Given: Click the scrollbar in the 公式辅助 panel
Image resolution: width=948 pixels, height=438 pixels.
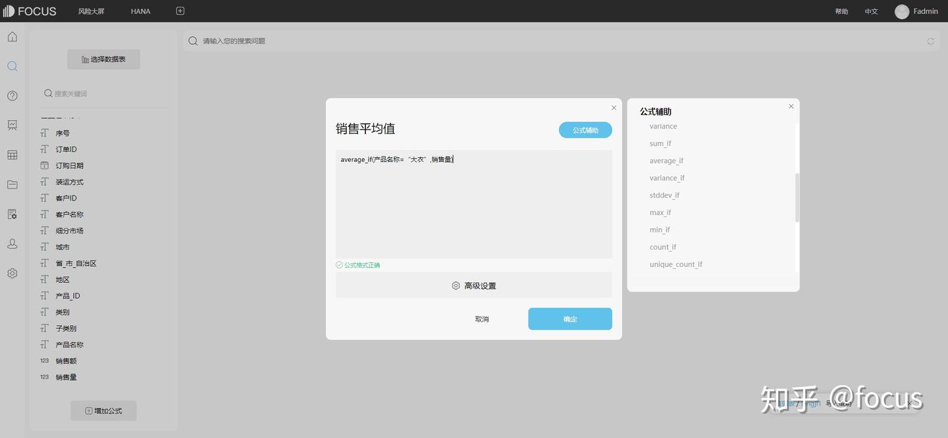Looking at the screenshot, I should click(x=798, y=195).
